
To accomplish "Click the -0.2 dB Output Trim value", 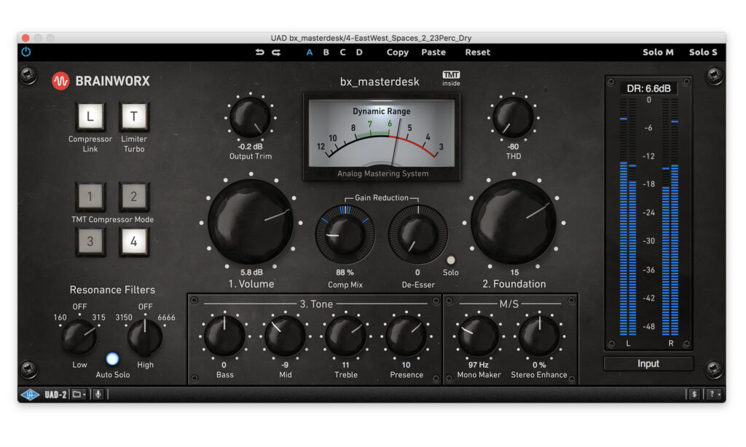I will tap(251, 146).
